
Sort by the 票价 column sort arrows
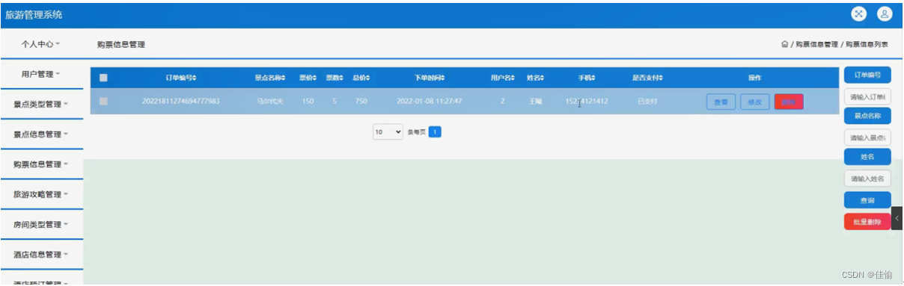pos(315,78)
